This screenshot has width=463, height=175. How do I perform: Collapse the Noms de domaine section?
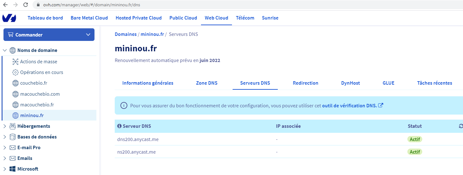tap(5, 50)
